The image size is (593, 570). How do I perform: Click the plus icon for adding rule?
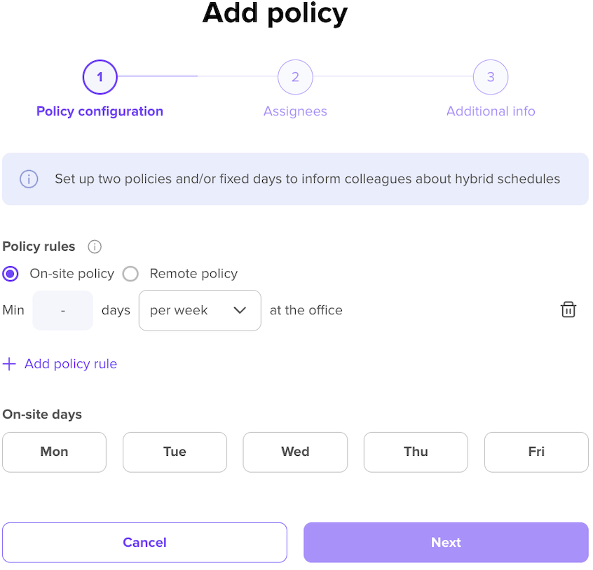9,364
